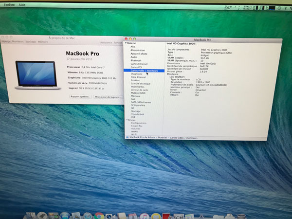The image size is (292, 219).
Task: Click the small computer icon in path bar
Action: pyautogui.click(x=127, y=137)
